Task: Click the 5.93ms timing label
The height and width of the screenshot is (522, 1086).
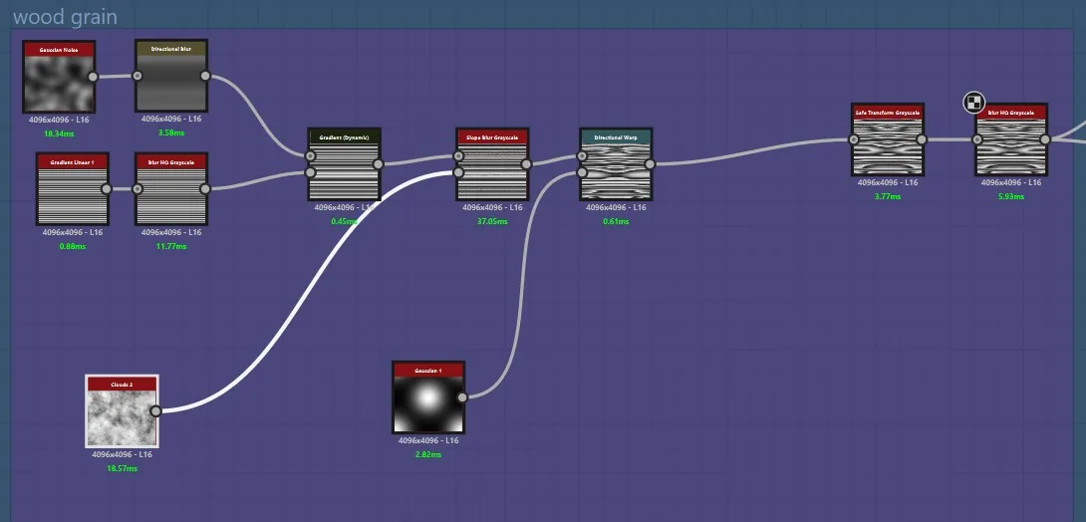Action: click(1011, 196)
